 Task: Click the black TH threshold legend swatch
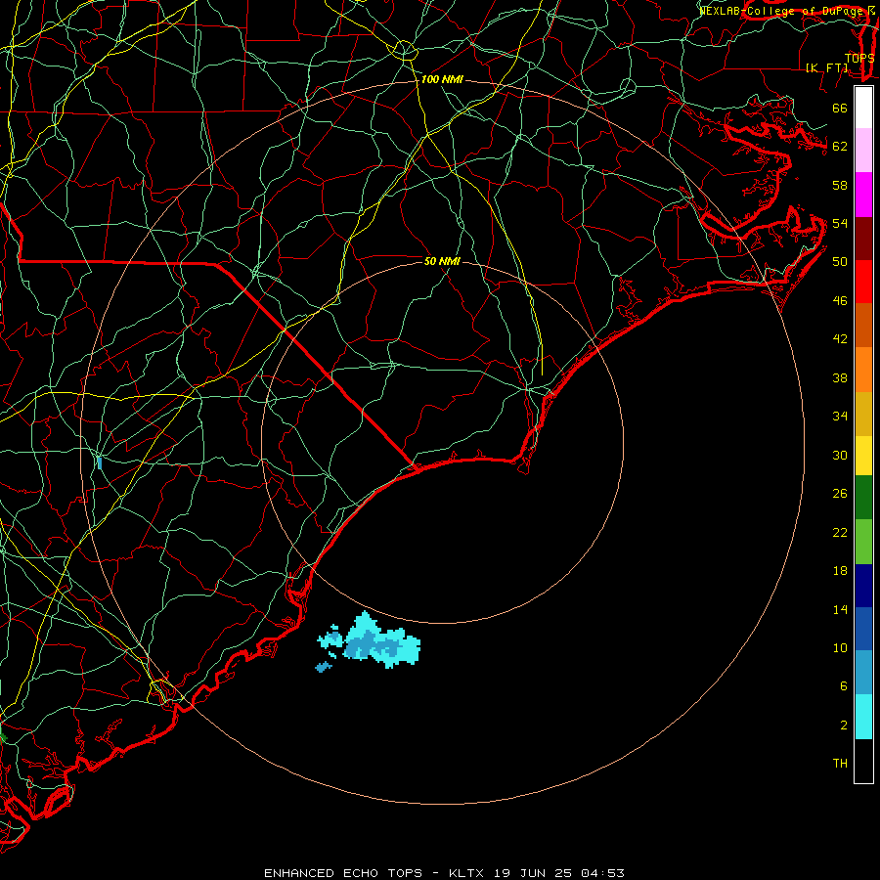863,761
